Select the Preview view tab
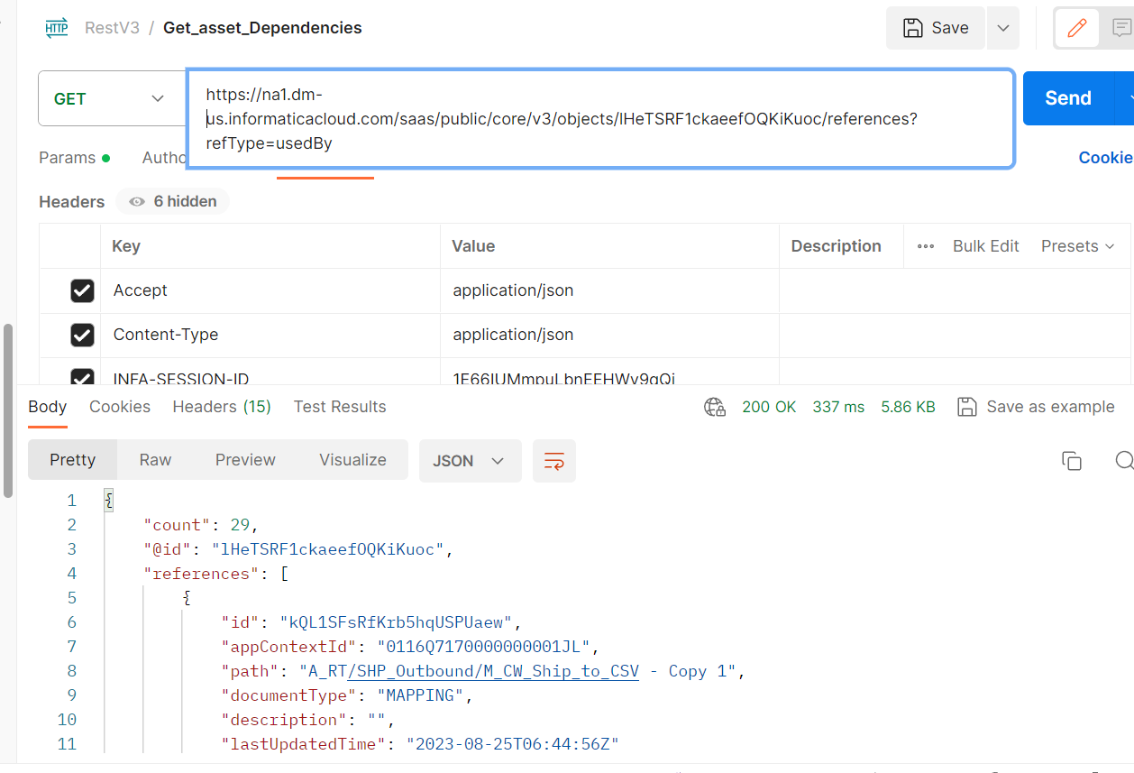The width and height of the screenshot is (1134, 773). point(245,460)
